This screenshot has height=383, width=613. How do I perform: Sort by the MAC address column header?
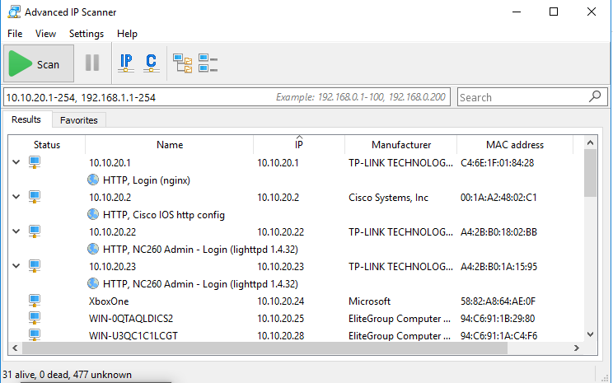(515, 145)
